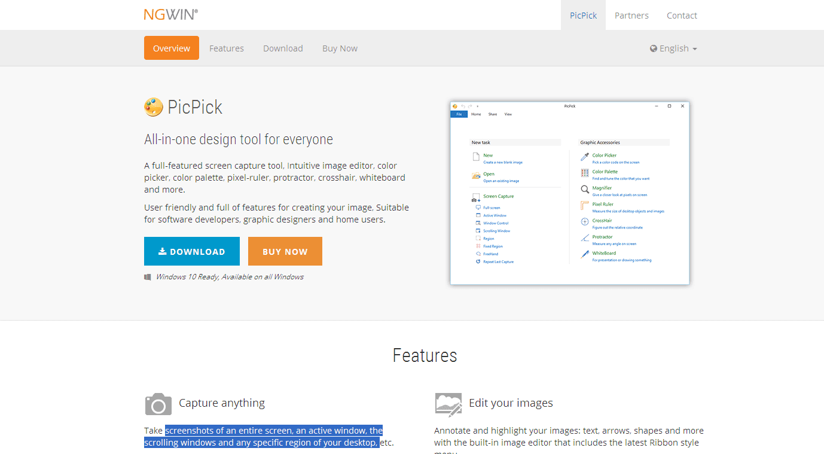Click the PicPick paint palette logo icon

click(x=154, y=107)
